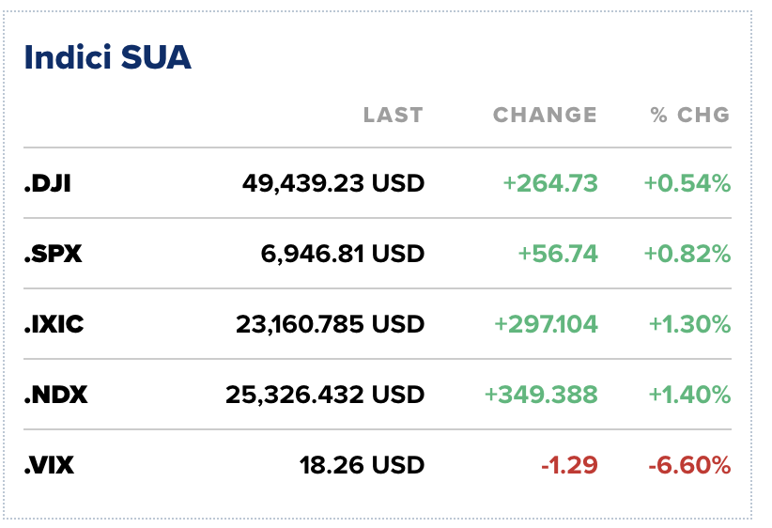Image resolution: width=772 pixels, height=528 pixels.
Task: Select the .NDX index symbol
Action: 55,395
